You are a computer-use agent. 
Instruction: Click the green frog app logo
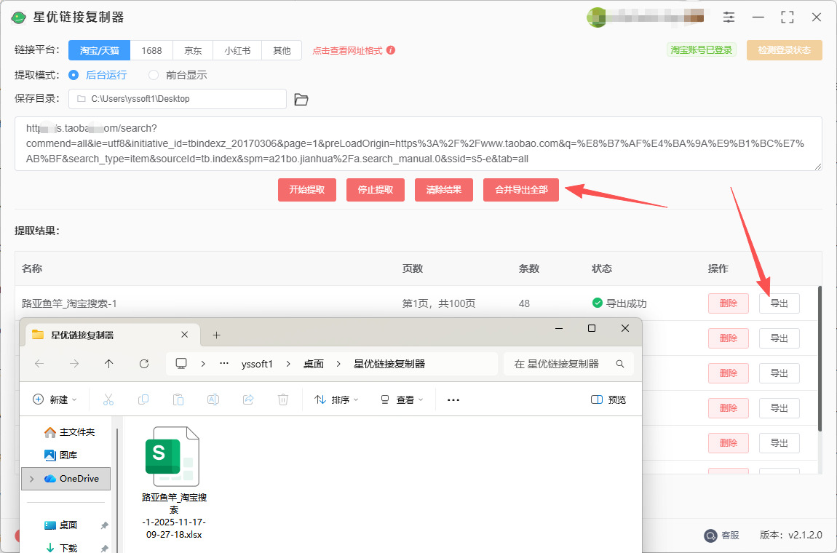click(x=19, y=17)
